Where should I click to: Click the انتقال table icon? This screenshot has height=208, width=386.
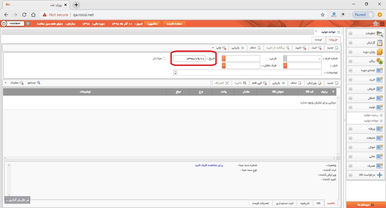[x=380, y=98]
